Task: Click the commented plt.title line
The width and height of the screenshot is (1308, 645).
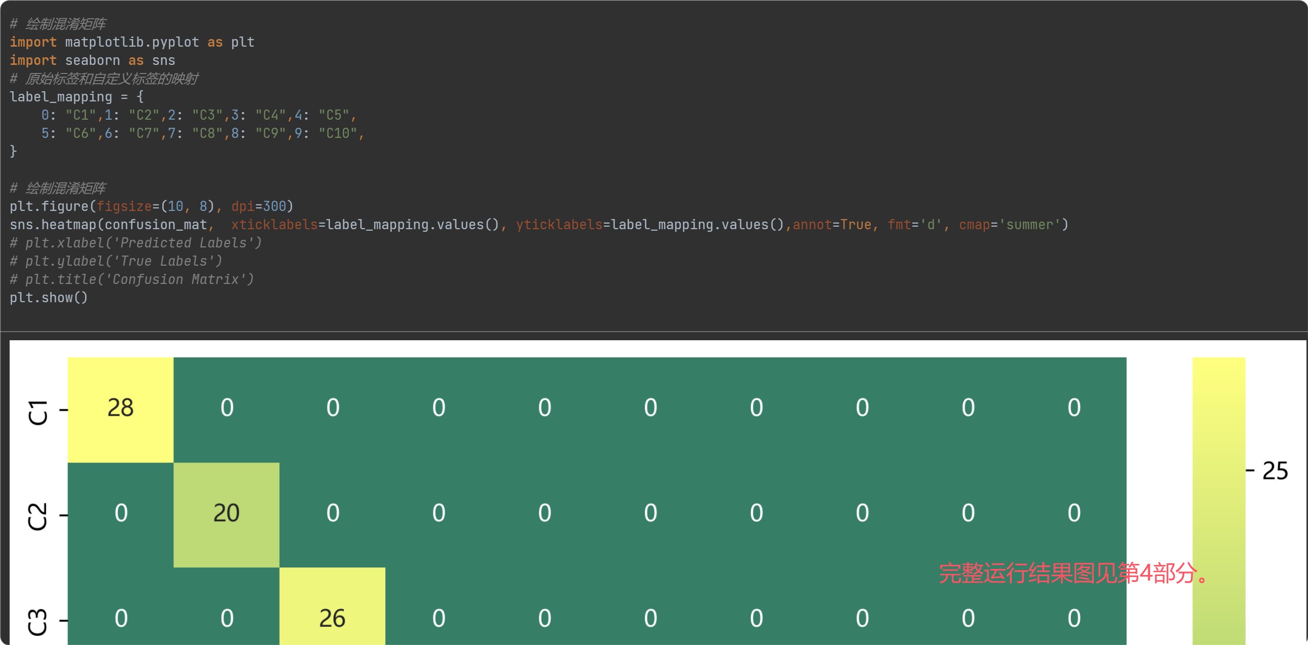Action: point(132,279)
